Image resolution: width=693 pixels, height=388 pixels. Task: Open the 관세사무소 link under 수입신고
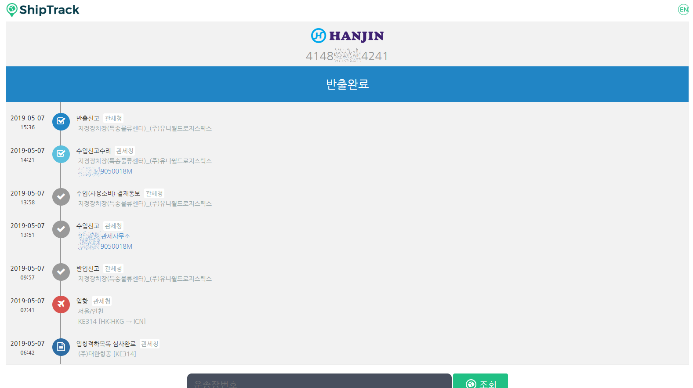coord(104,236)
